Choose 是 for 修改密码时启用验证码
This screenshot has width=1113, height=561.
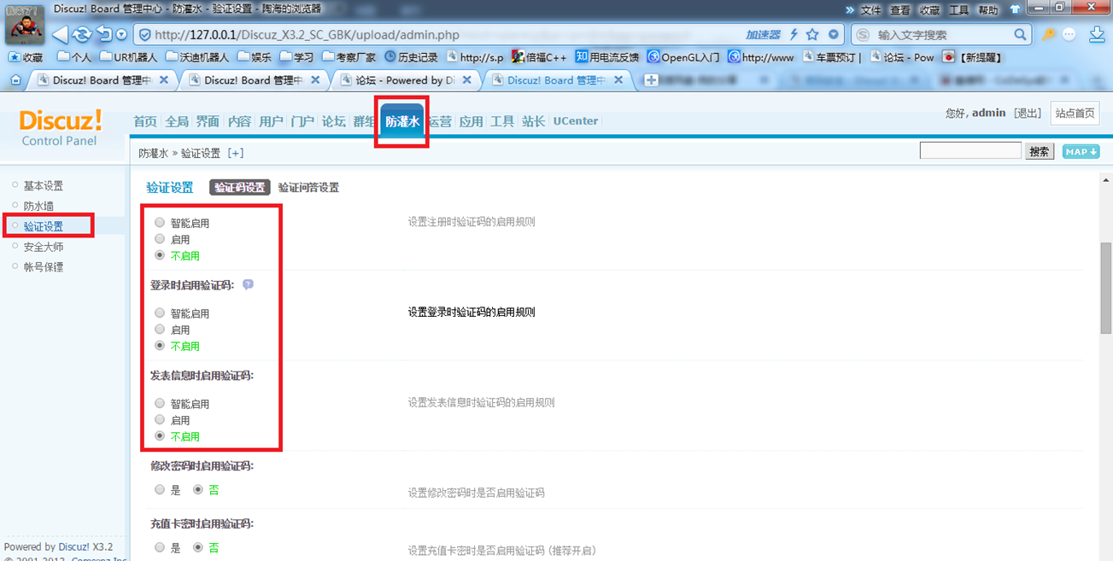[x=160, y=490]
